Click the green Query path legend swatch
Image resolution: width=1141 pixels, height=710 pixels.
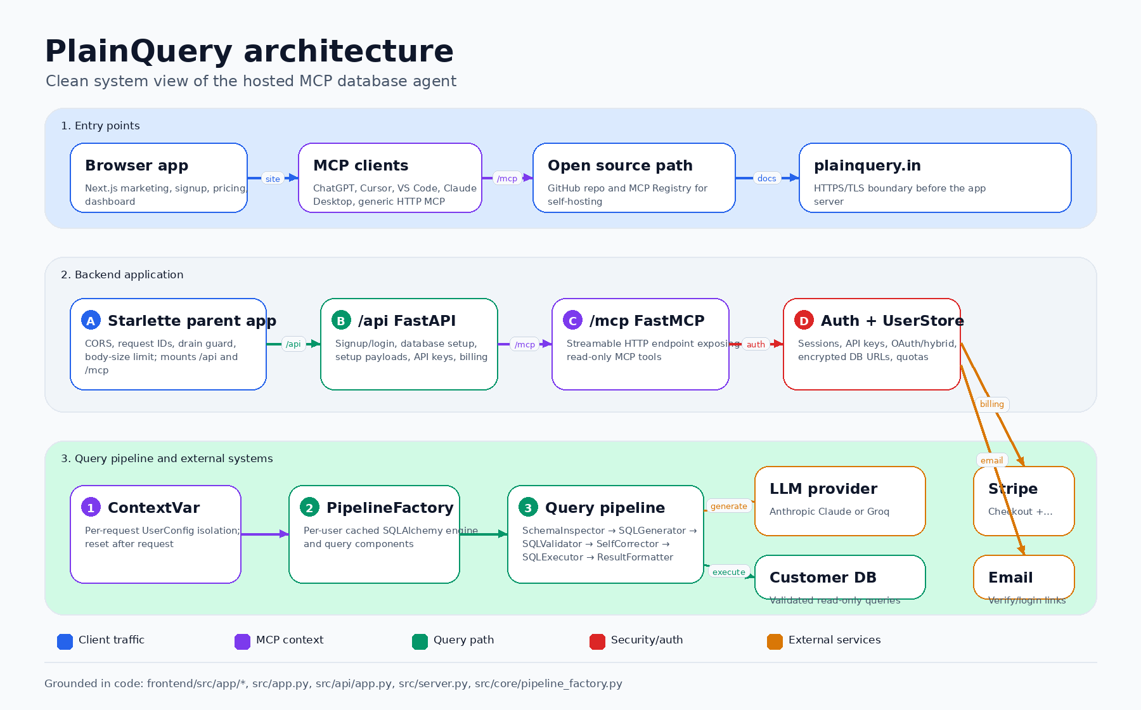[420, 642]
